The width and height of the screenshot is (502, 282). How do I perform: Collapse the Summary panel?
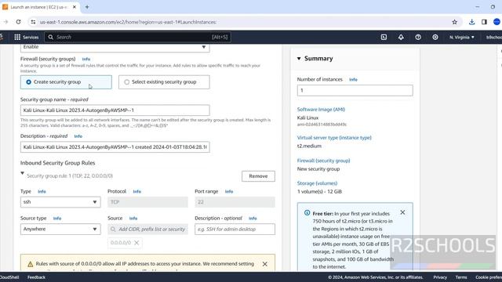point(299,59)
